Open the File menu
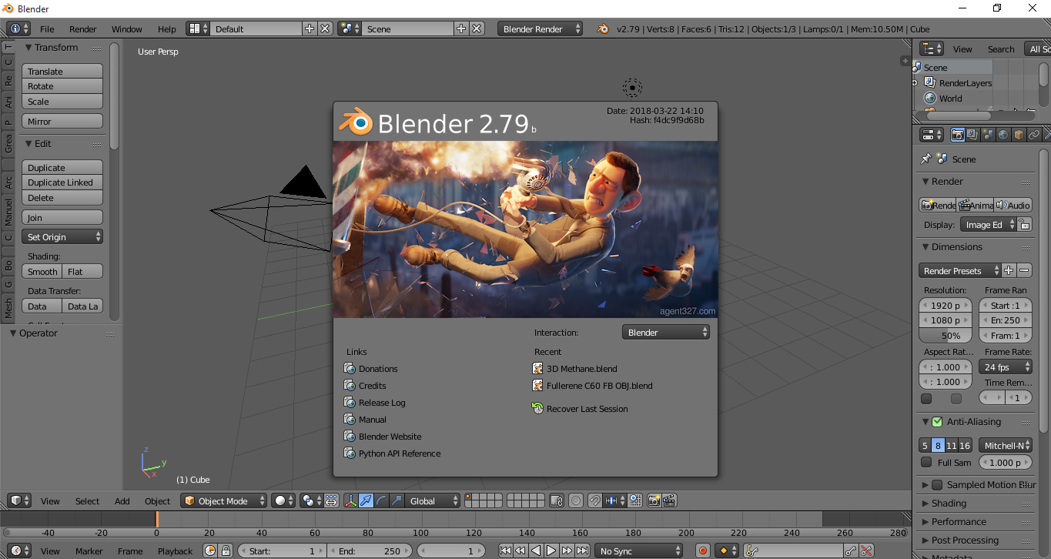1051x559 pixels. [x=47, y=29]
